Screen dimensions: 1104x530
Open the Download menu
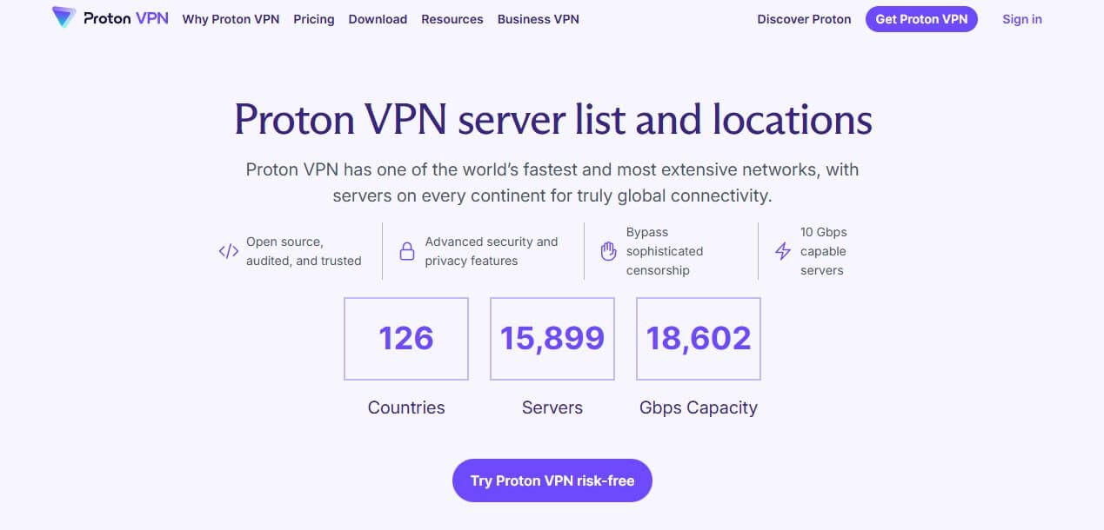point(378,19)
